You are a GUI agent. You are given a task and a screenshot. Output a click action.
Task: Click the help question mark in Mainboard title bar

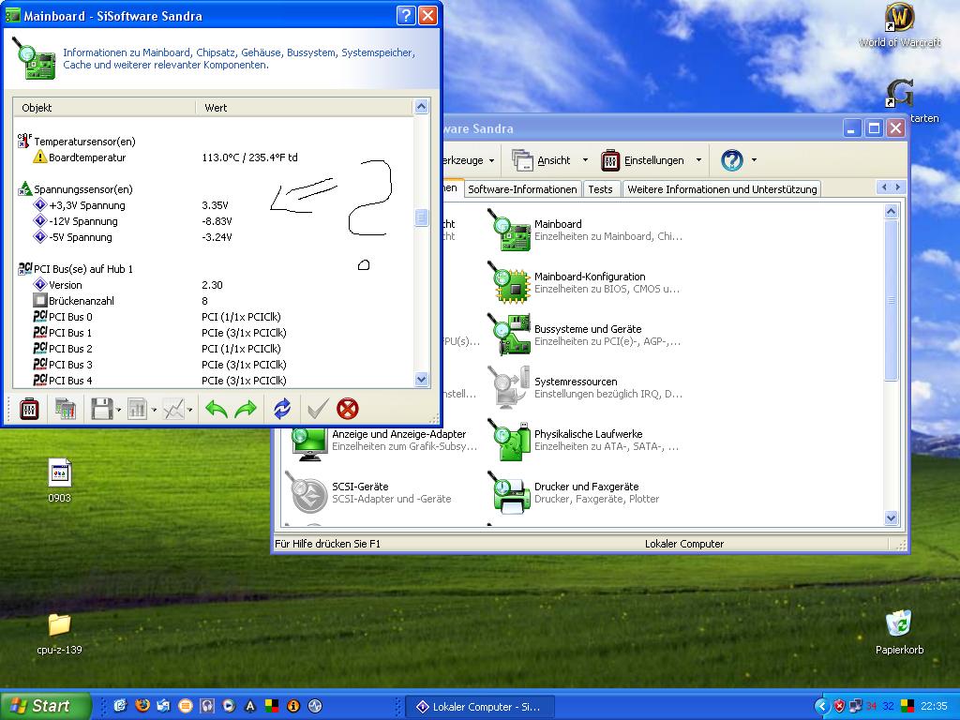(405, 15)
